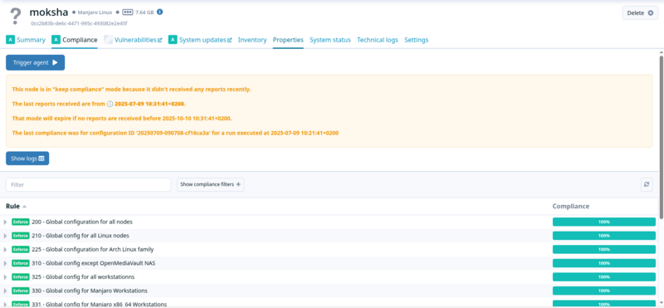Viewport: 664px width, 308px height.
Task: Click the Trigger agent button
Action: click(35, 63)
